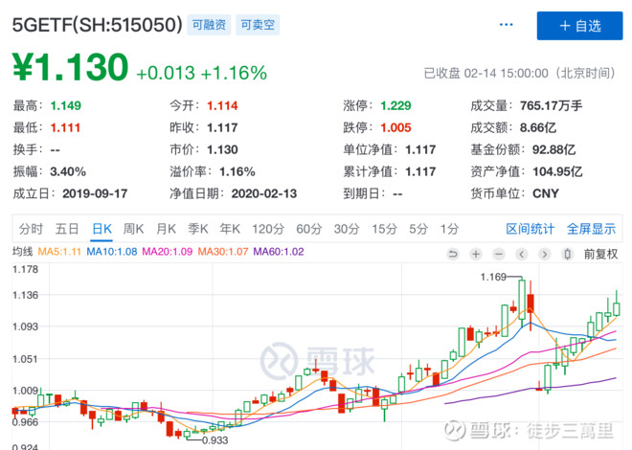
Task: Click the 成立日 date 2019-09-17
Action: tap(95, 193)
